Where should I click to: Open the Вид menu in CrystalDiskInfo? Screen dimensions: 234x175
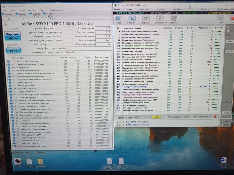click(29, 10)
